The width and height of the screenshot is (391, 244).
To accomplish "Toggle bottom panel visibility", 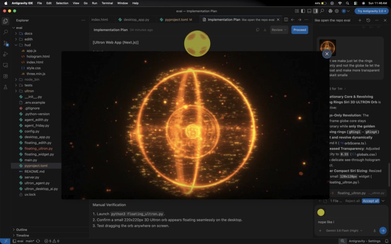I will (309, 11).
